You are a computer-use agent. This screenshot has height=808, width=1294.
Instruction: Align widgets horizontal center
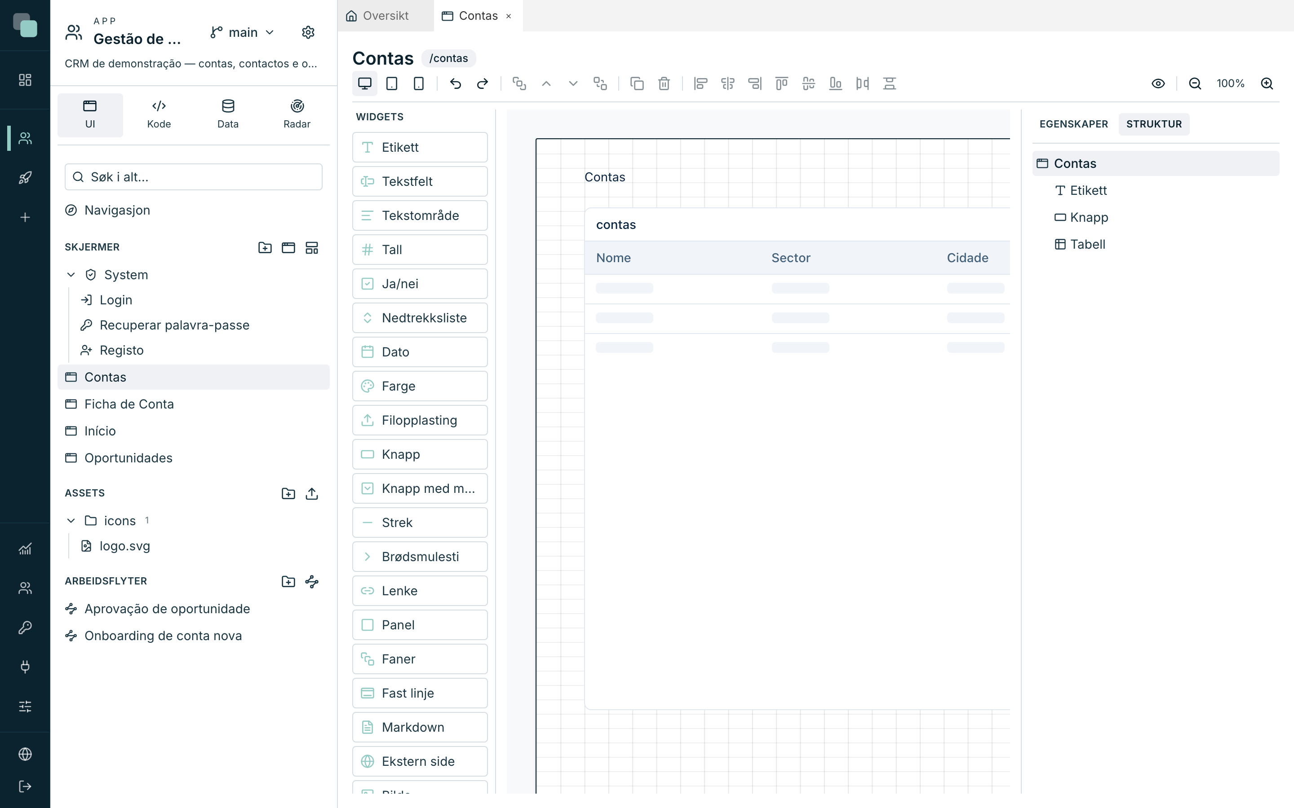tap(728, 83)
